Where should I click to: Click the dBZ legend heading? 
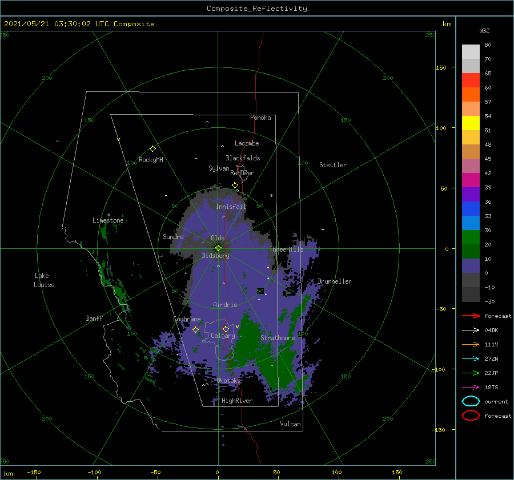pos(484,30)
